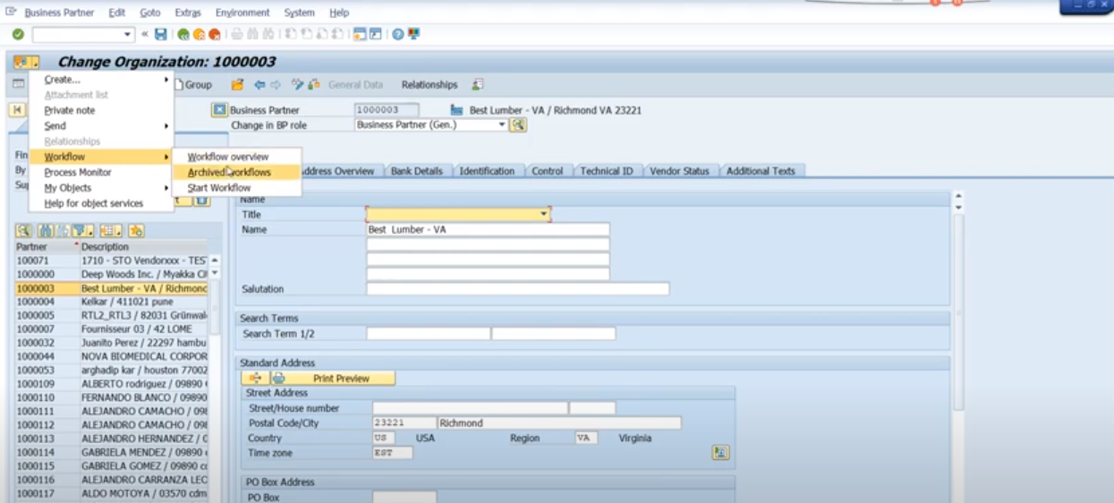Select Archived workflows from submenu
1114x503 pixels.
pos(229,173)
